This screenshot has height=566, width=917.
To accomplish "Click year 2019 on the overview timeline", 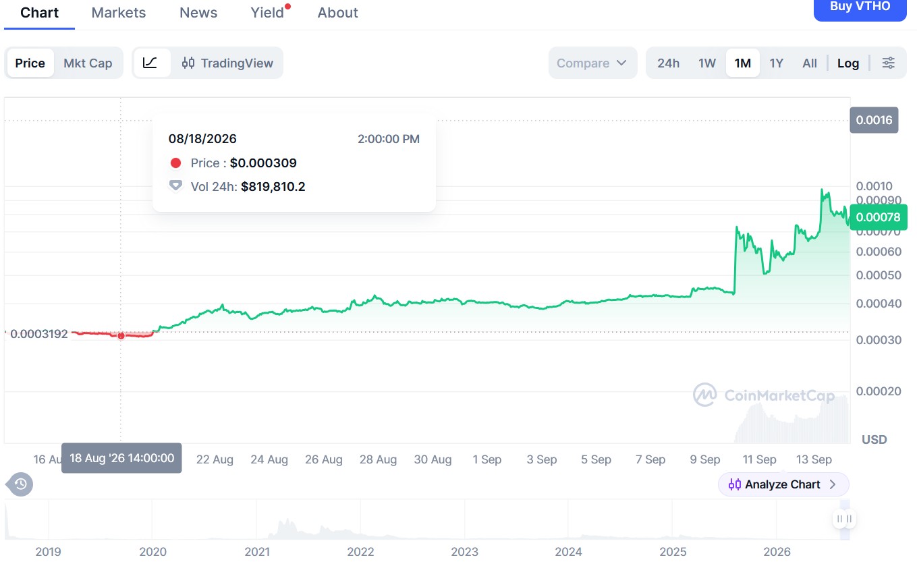I will [x=48, y=552].
